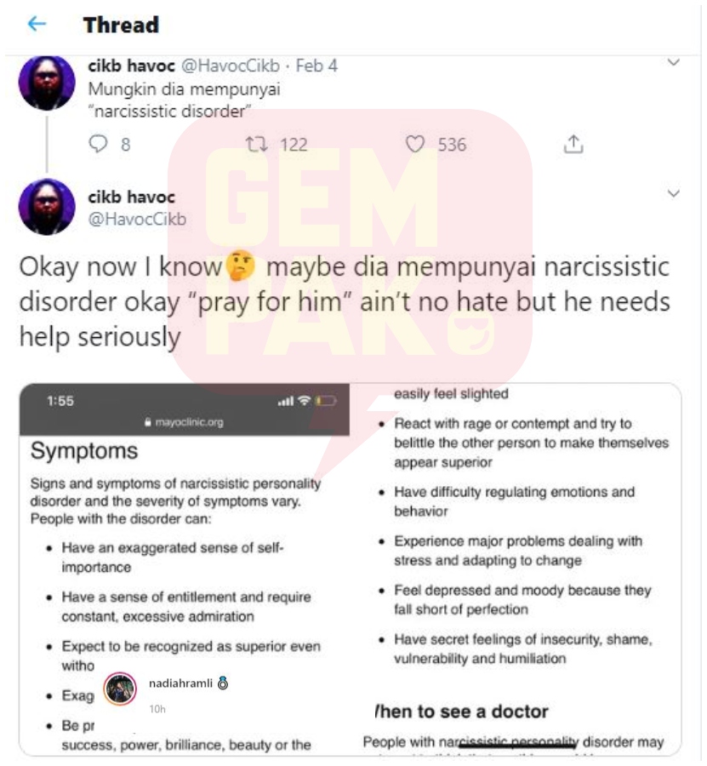Select the mayoclinic.org address bar
707x766 pixels.
tap(185, 422)
